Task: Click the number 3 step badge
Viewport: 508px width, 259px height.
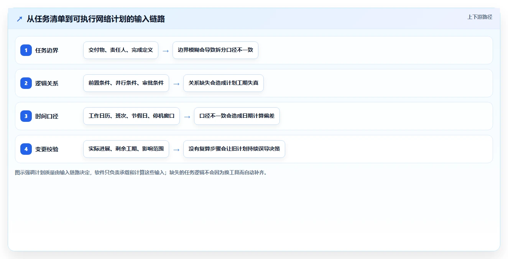Action: (x=26, y=116)
